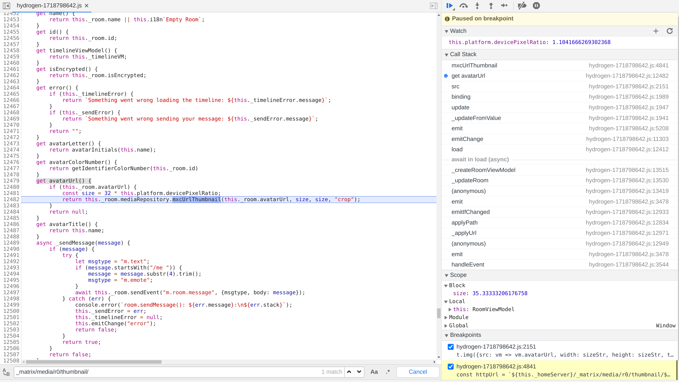Click the search input field

pyautogui.click(x=148, y=372)
